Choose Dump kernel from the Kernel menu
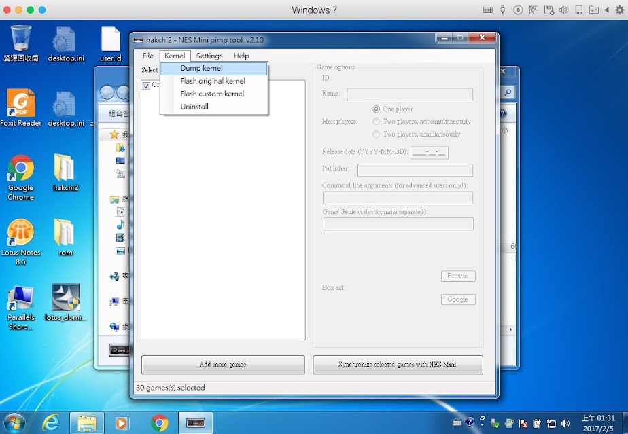 (214, 69)
